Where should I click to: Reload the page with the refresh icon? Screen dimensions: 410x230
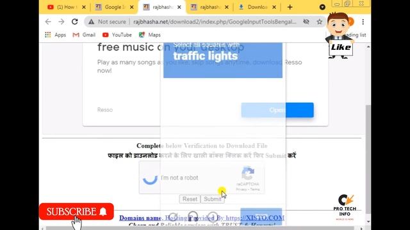(75, 22)
